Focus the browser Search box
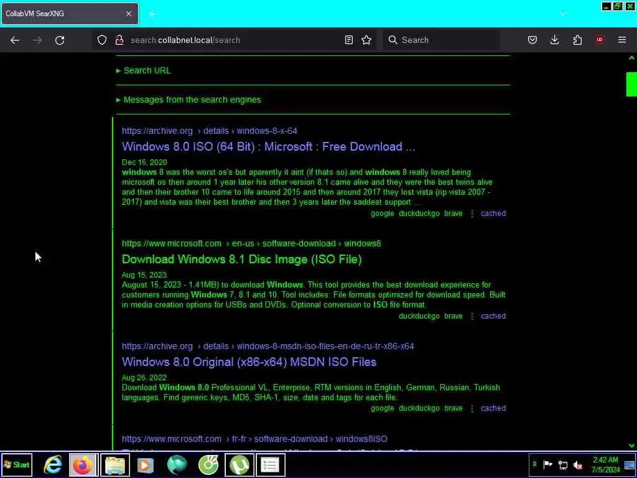Viewport: 637px width, 478px height. pyautogui.click(x=441, y=40)
